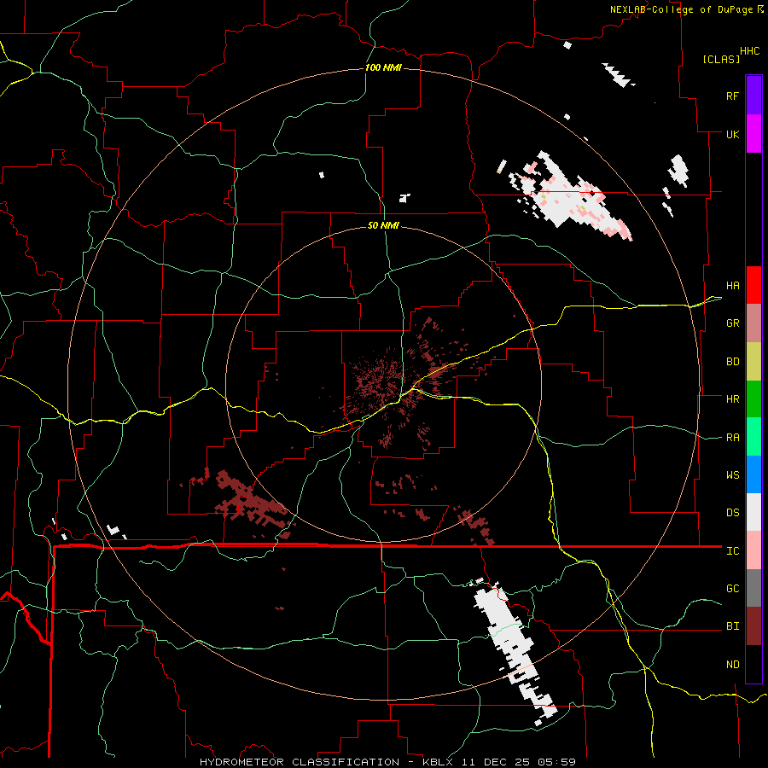Select the yellow BD legend swatch
Image resolution: width=768 pixels, height=768 pixels.
pos(753,362)
